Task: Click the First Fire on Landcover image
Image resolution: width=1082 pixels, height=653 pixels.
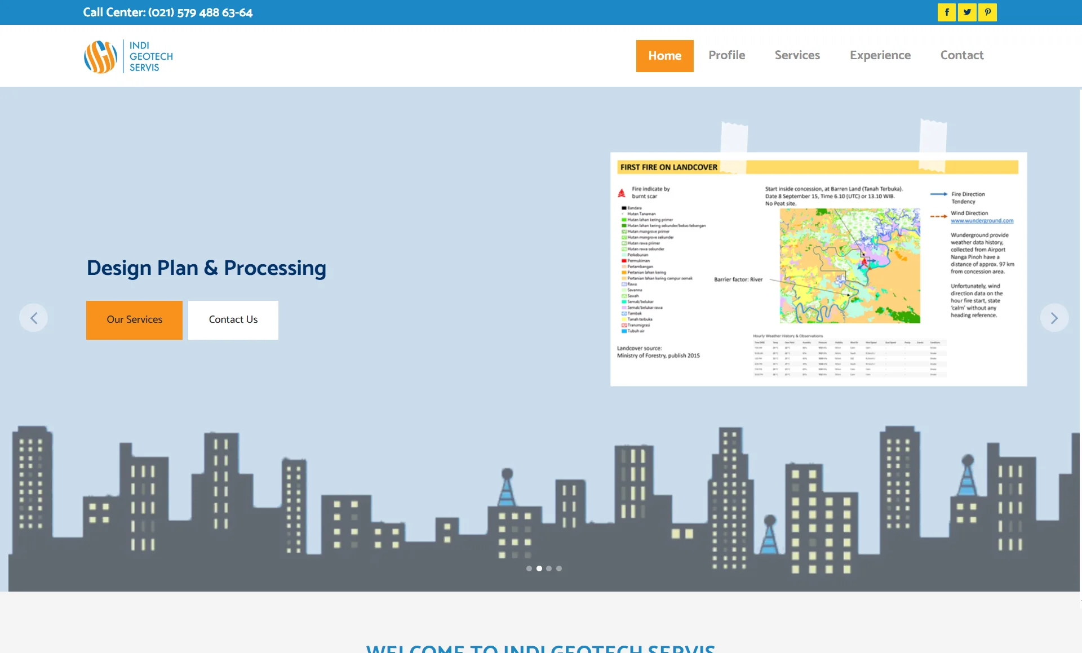Action: (818, 269)
